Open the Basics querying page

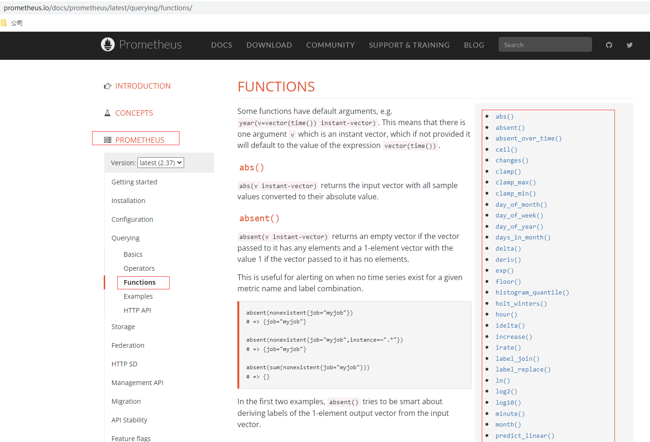click(x=133, y=254)
